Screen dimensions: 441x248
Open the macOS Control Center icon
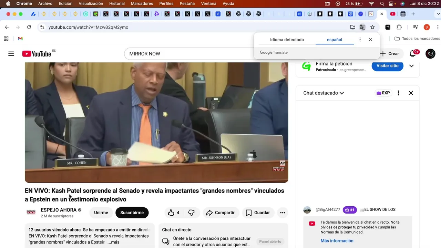pyautogui.click(x=392, y=4)
